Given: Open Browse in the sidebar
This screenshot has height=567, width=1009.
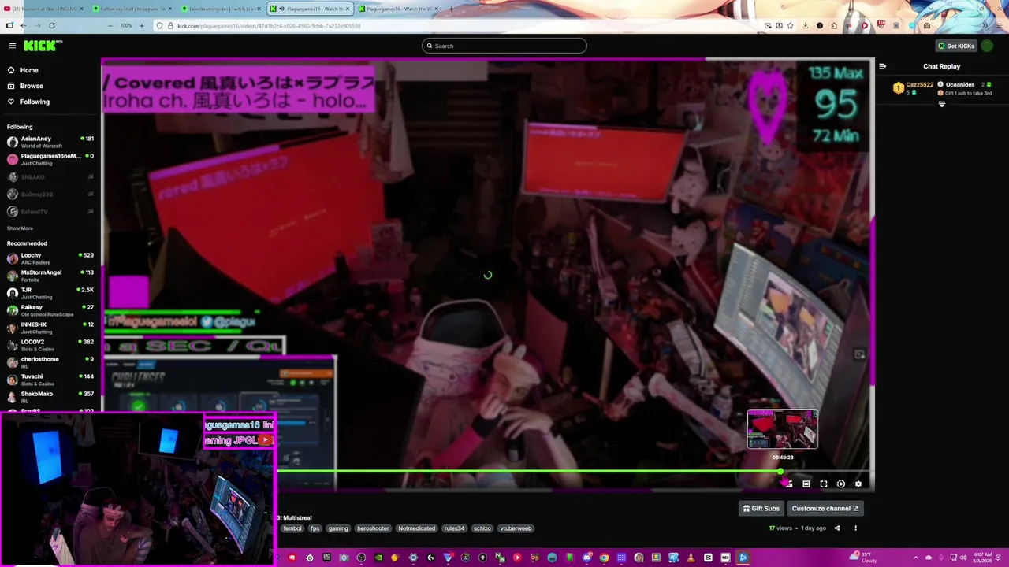Looking at the screenshot, I should coord(32,86).
